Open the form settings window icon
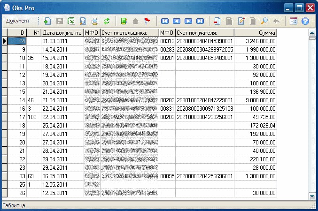This screenshot has width=318, height=211. pos(294,21)
